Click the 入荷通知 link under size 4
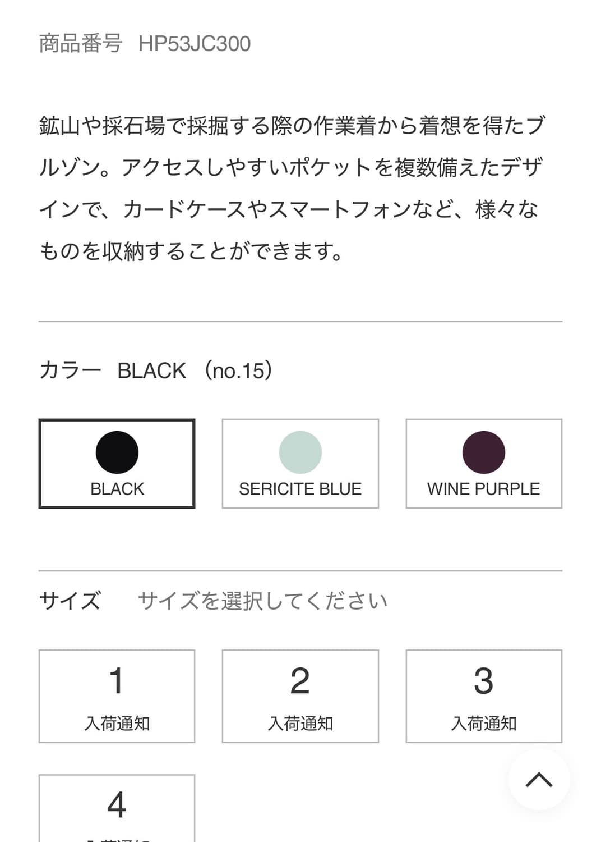Screen dimensions: 601x842 click(x=116, y=839)
